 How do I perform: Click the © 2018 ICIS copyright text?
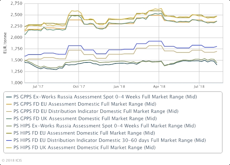[x=12, y=160]
